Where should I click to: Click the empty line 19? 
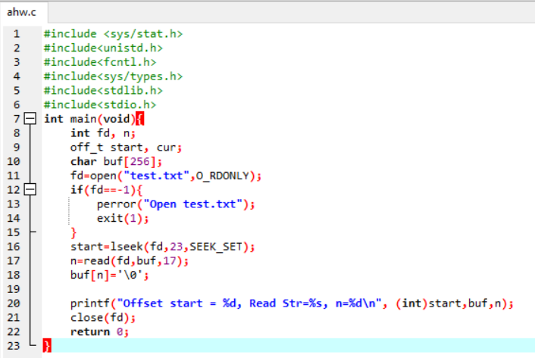(x=286, y=289)
